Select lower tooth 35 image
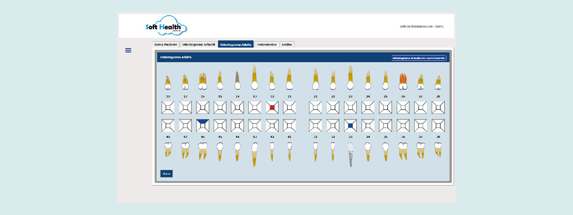This screenshot has height=215, width=573. pyautogui.click(x=385, y=151)
